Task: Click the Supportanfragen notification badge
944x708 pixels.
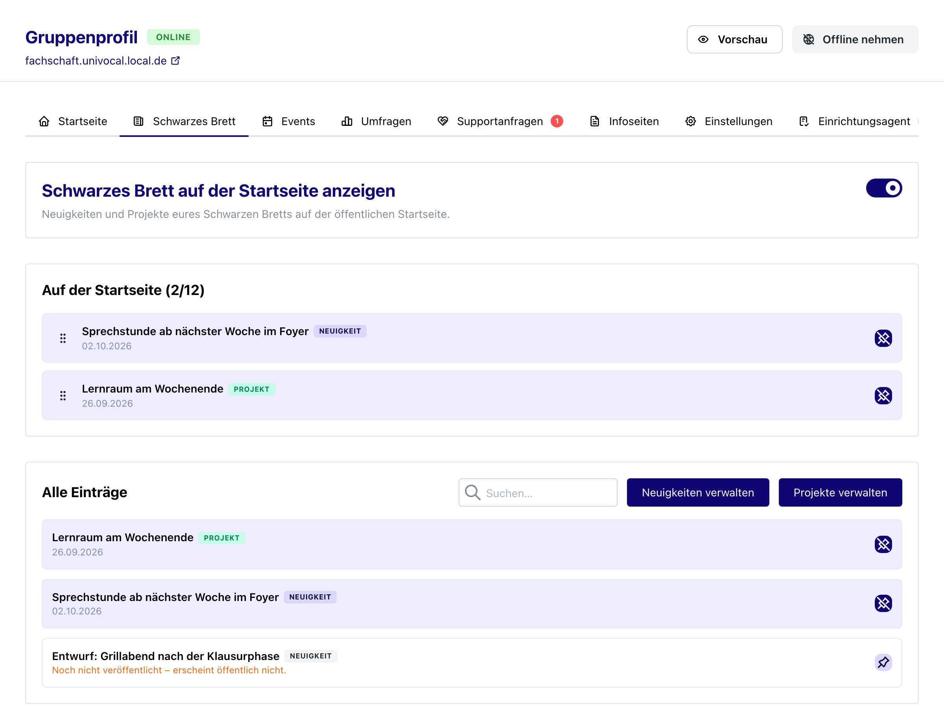Action: 557,121
